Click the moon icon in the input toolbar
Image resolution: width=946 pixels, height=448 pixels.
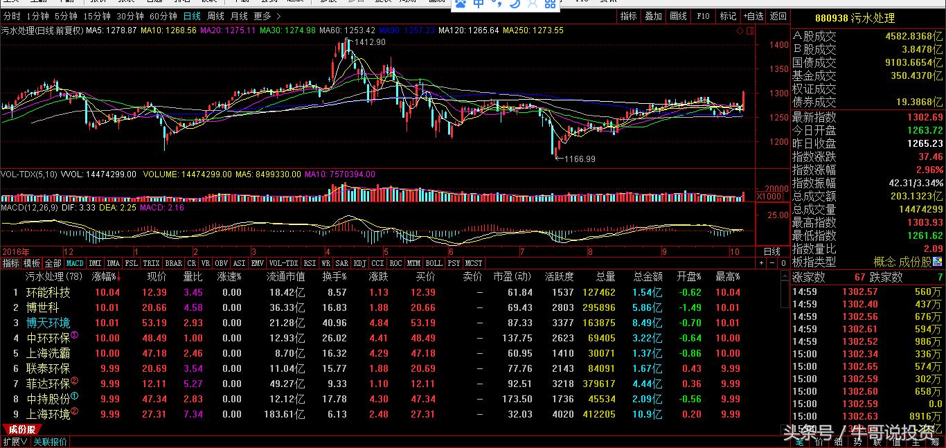click(515, 4)
